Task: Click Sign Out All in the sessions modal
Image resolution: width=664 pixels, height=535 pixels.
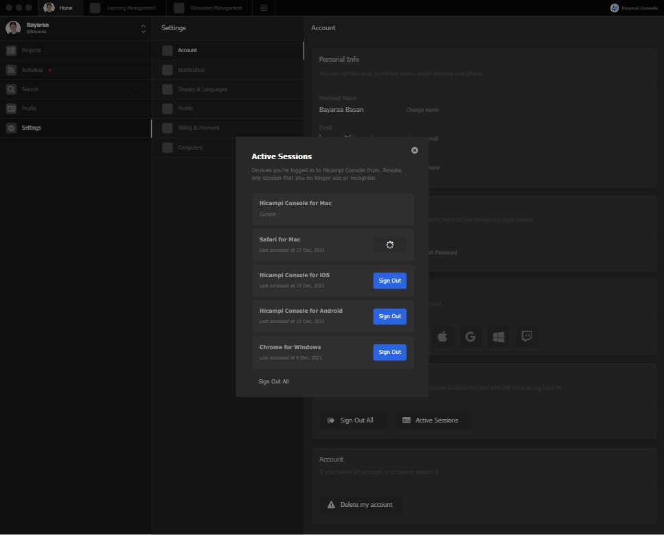Action: (x=273, y=381)
